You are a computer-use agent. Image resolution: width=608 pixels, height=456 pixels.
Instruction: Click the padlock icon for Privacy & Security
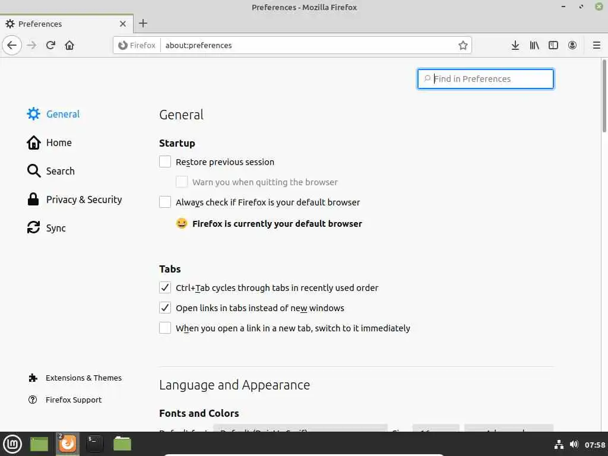point(33,199)
